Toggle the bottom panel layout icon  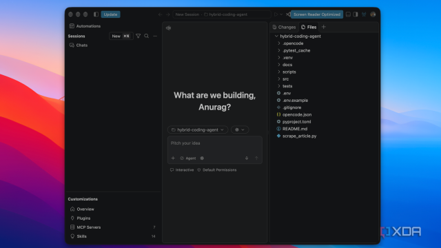click(348, 14)
